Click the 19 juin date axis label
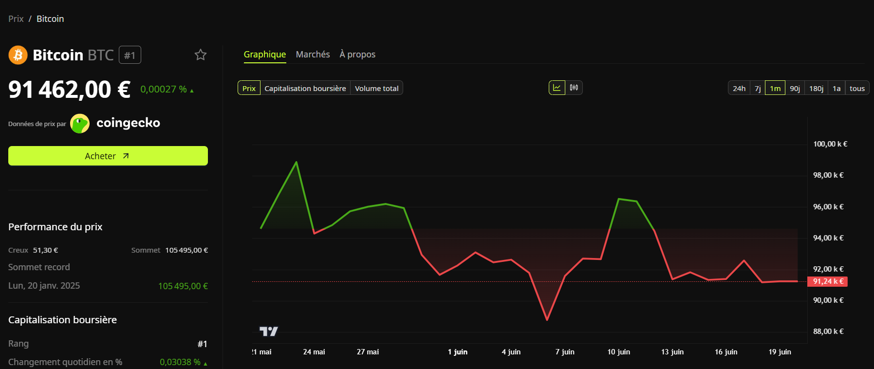Screen dimensions: 874x369 point(780,351)
